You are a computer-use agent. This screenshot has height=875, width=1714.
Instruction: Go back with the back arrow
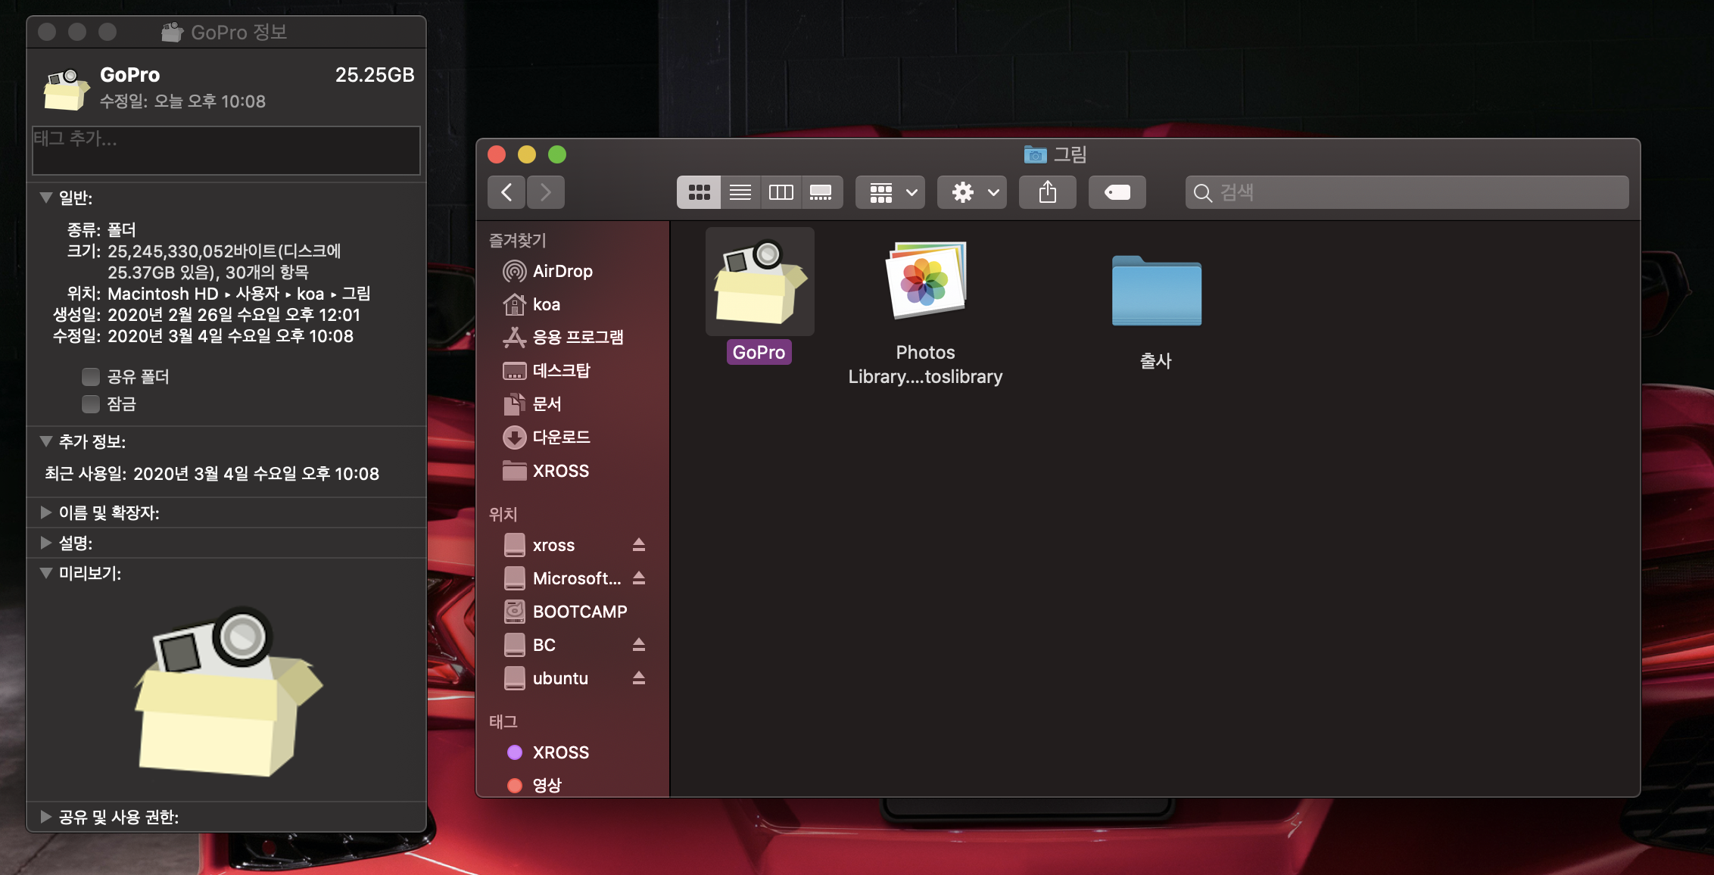tap(506, 192)
